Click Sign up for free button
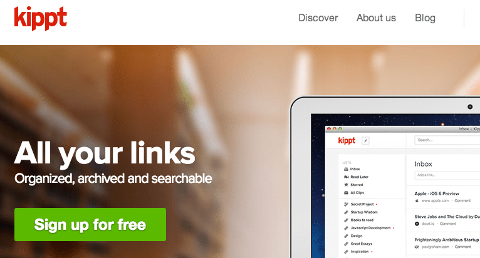 [x=90, y=224]
